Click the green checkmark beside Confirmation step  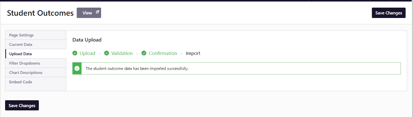click(x=144, y=53)
